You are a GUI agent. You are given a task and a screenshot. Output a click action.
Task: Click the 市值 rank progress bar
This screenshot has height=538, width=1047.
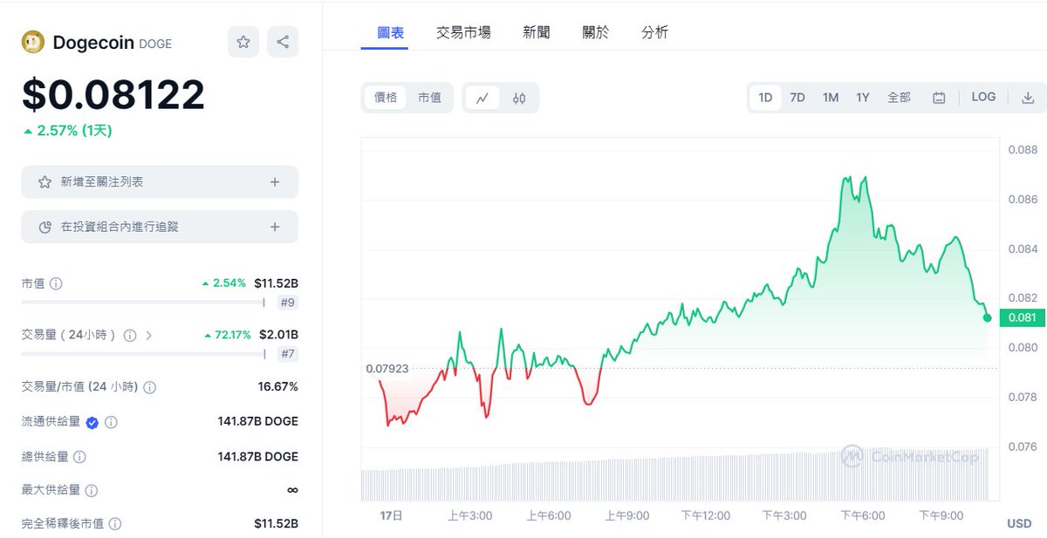143,303
